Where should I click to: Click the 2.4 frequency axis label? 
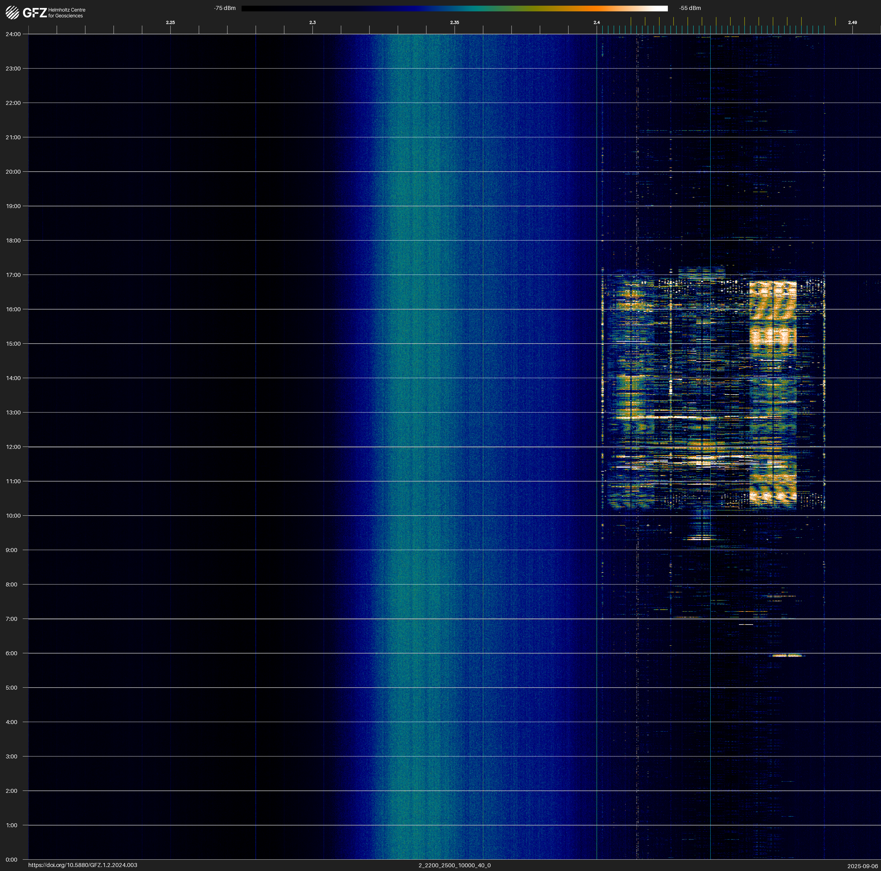tap(597, 22)
